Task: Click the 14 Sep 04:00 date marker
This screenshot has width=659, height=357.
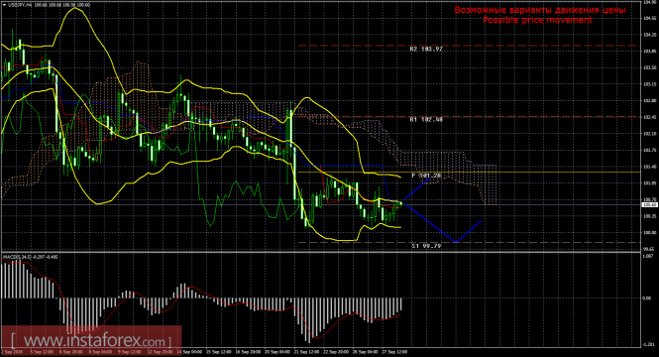Action: click(189, 351)
